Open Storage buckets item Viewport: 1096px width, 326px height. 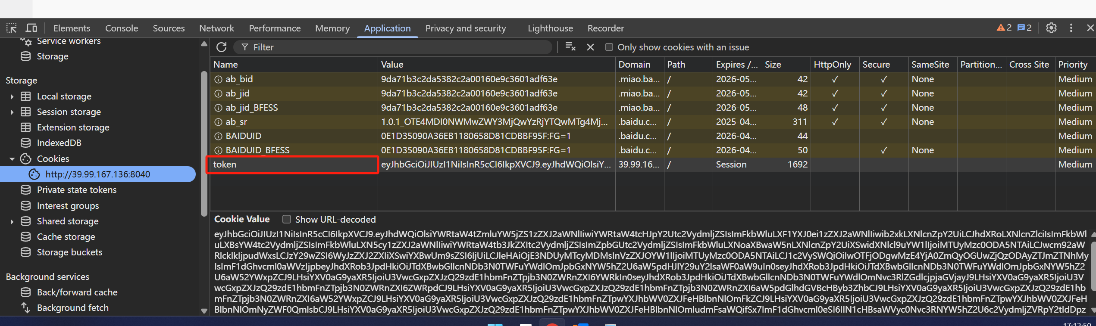(x=69, y=252)
